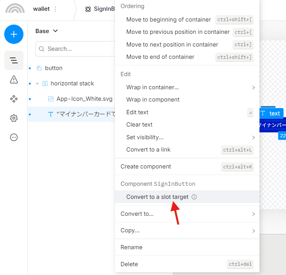The width and height of the screenshot is (286, 275).
Task: Click the info icon beside slot target
Action: (194, 197)
